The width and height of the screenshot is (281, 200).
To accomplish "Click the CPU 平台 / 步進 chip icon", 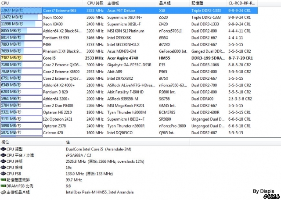I will (3, 155).
